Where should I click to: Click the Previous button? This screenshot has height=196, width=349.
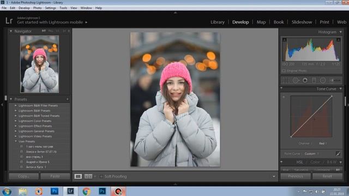(296, 176)
